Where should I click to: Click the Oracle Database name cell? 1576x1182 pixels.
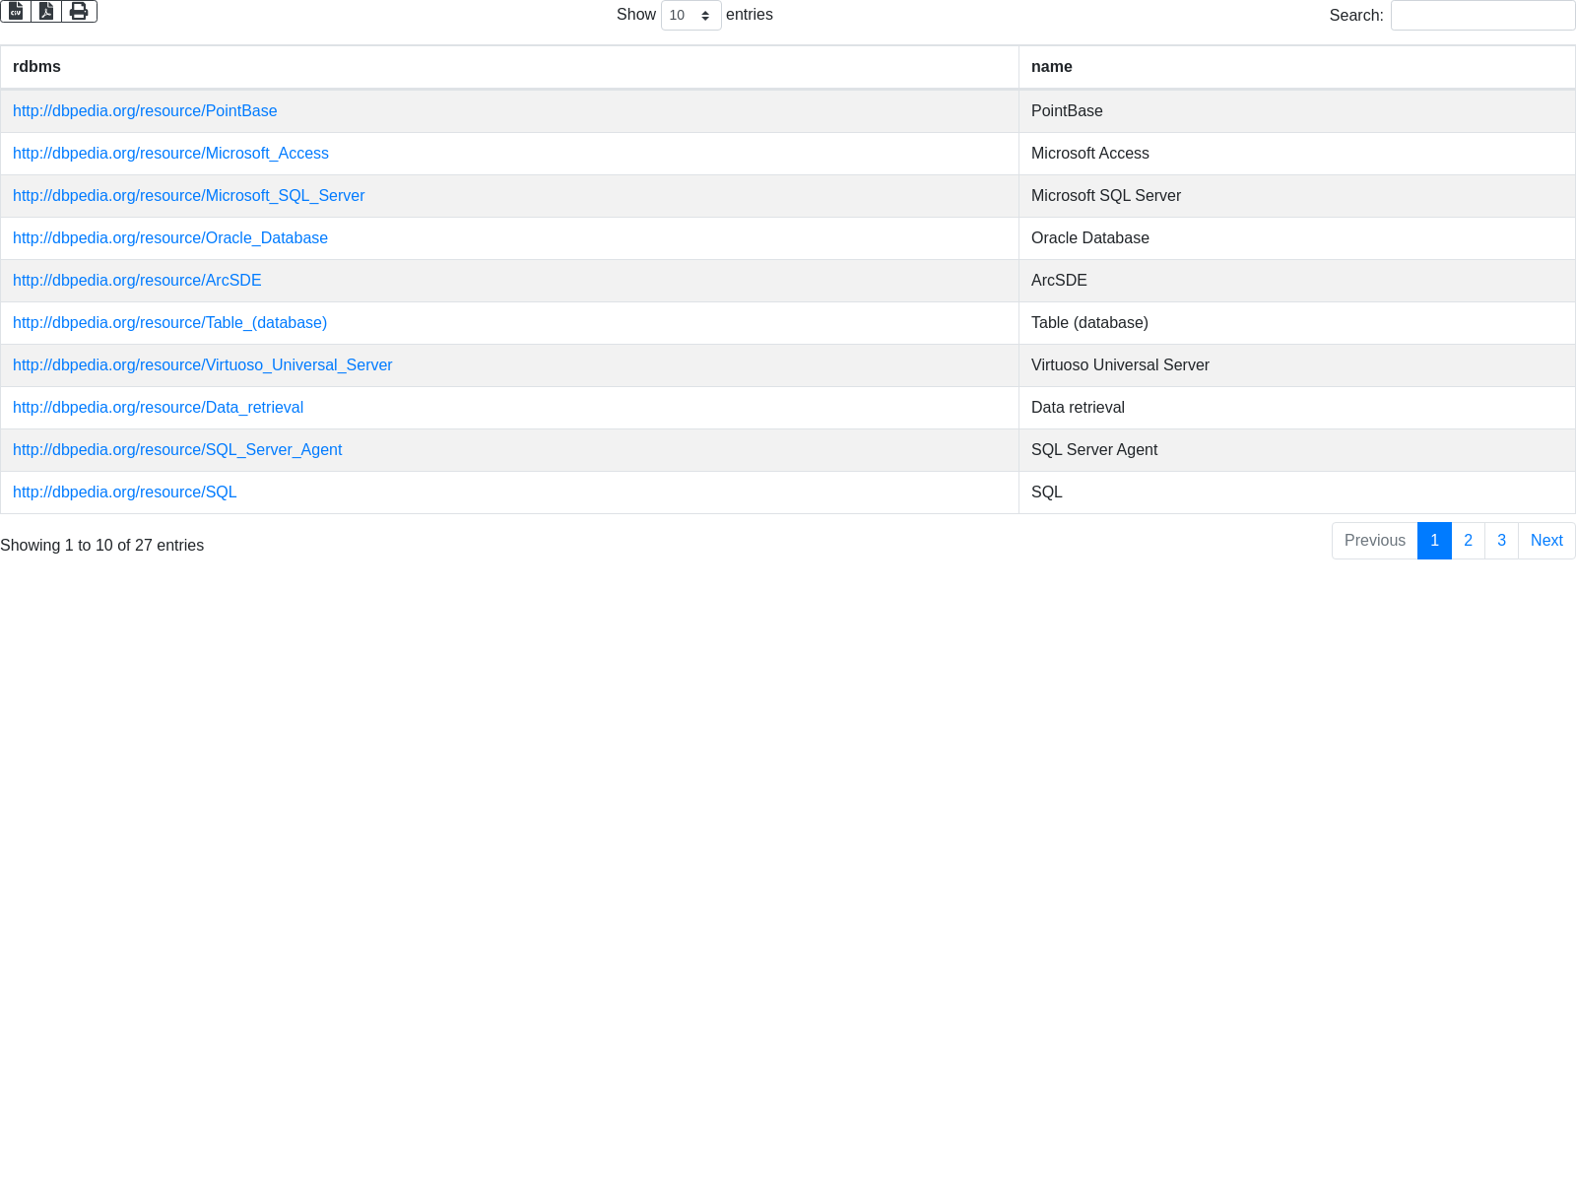pyautogui.click(x=1296, y=238)
